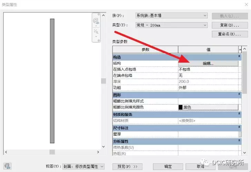The image size is (251, 172).
Task: Open the 视图(V) view dropdown
Action: coord(83,166)
